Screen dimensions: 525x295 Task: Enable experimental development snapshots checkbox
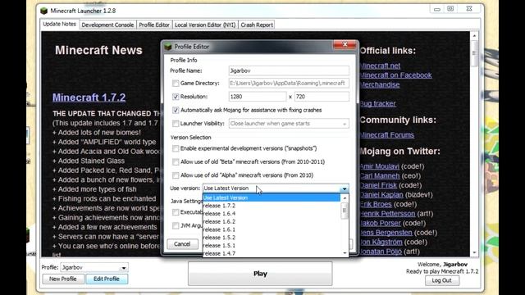(x=176, y=148)
